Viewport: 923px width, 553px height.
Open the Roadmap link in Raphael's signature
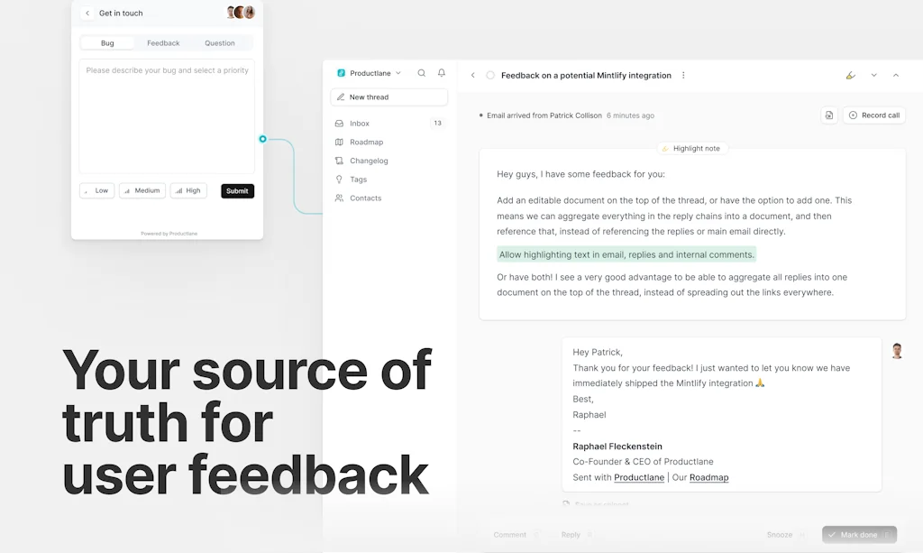pos(708,477)
